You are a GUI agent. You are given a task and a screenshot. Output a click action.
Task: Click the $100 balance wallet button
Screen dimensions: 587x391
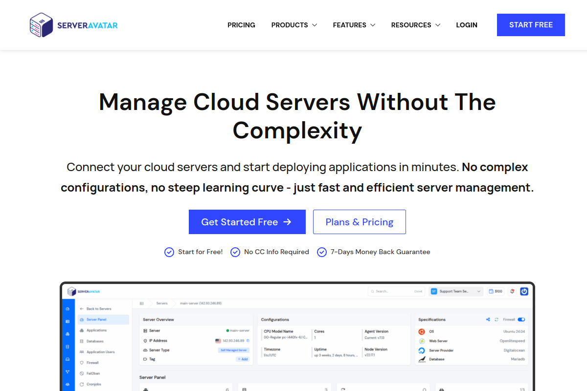click(x=496, y=291)
